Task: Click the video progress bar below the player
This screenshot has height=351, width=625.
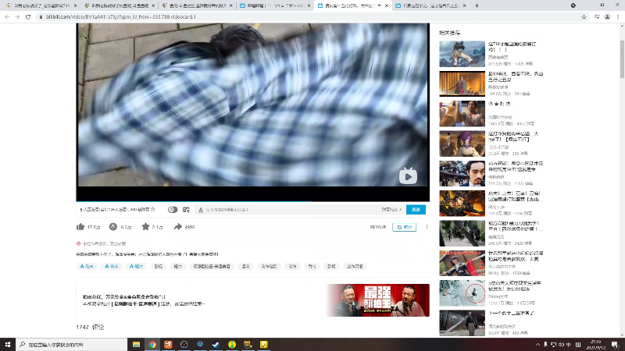Action: coord(252,201)
